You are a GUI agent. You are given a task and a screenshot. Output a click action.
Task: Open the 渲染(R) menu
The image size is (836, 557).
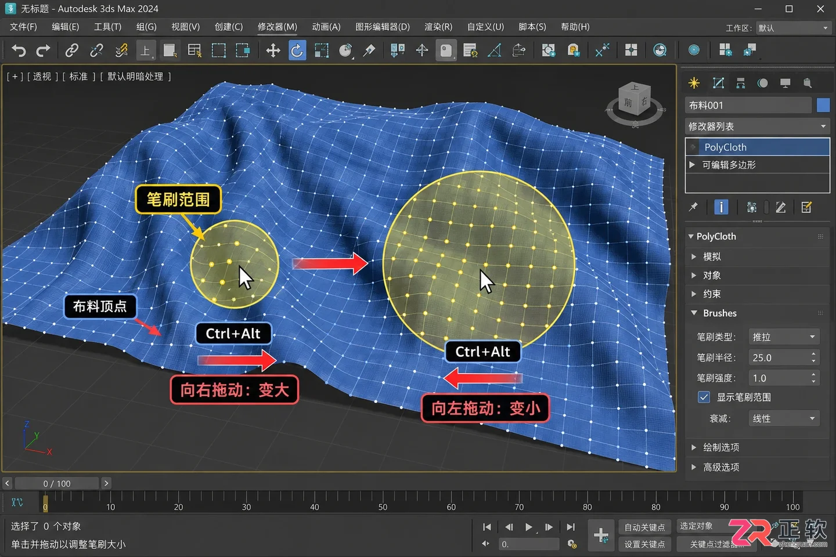pos(438,27)
